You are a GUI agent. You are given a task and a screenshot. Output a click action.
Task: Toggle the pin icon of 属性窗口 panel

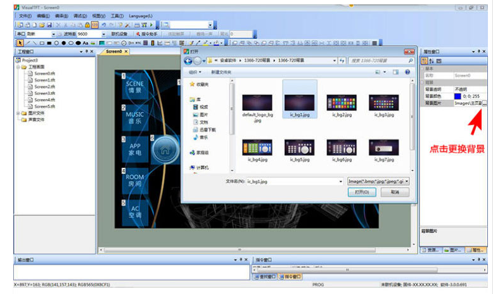(x=479, y=51)
